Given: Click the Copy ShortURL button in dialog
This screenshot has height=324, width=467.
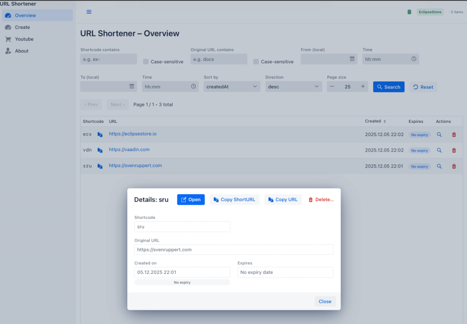Looking at the screenshot, I should coord(234,199).
